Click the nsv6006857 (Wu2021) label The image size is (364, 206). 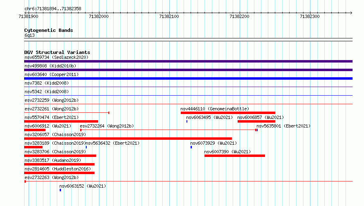click(261, 117)
